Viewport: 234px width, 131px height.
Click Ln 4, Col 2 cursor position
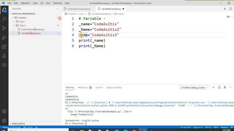pos(185,127)
